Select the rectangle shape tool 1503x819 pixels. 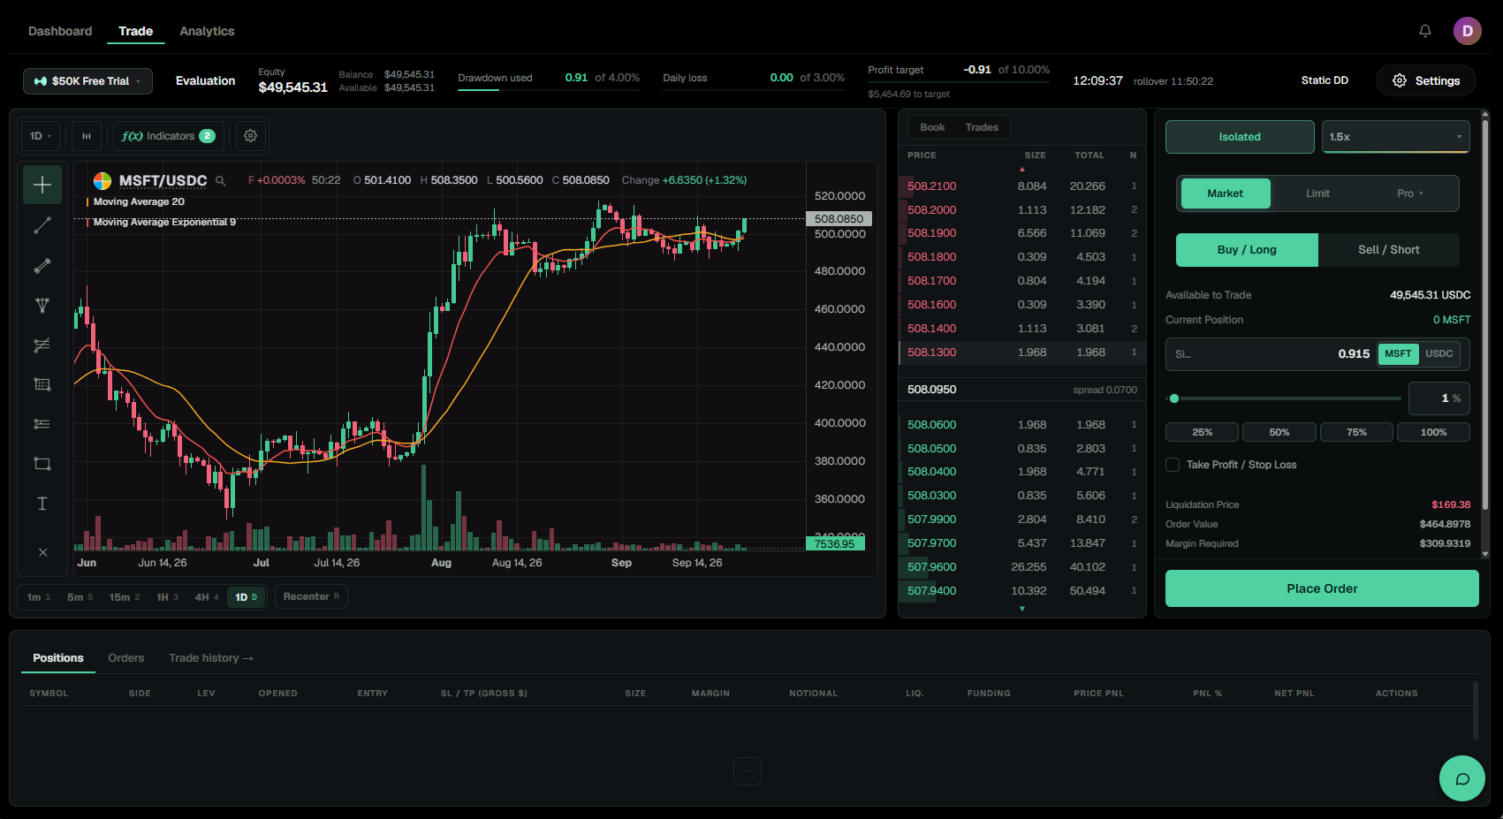(x=42, y=464)
